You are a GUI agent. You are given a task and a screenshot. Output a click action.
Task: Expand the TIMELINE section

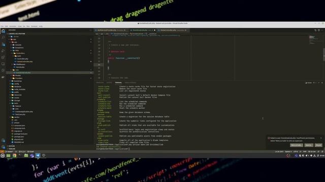pyautogui.click(x=12, y=149)
